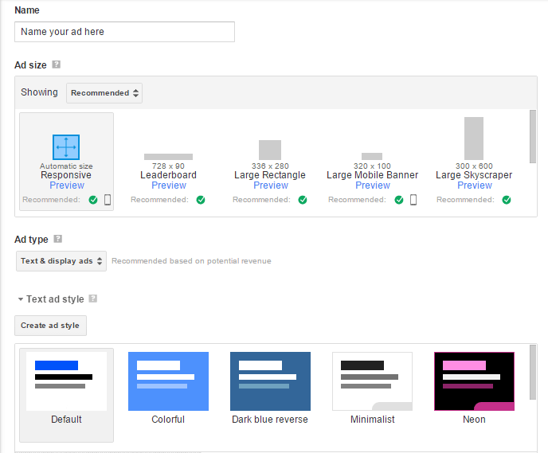Open the Showing Recommended dropdown
548x453 pixels.
(104, 93)
